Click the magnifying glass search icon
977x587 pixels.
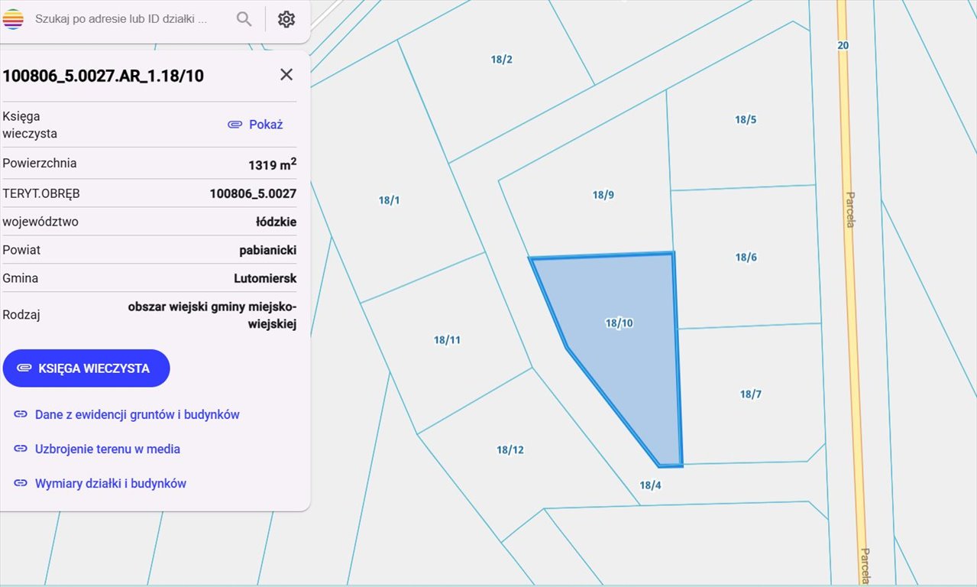(244, 19)
